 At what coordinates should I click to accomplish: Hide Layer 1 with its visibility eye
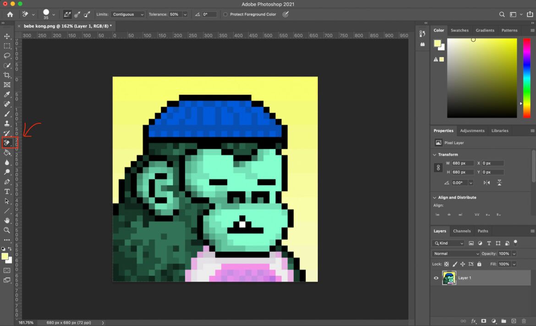[436, 278]
